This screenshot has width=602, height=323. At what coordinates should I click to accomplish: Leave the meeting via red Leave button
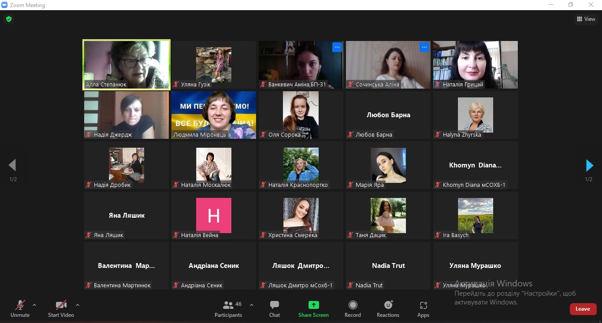(x=583, y=309)
